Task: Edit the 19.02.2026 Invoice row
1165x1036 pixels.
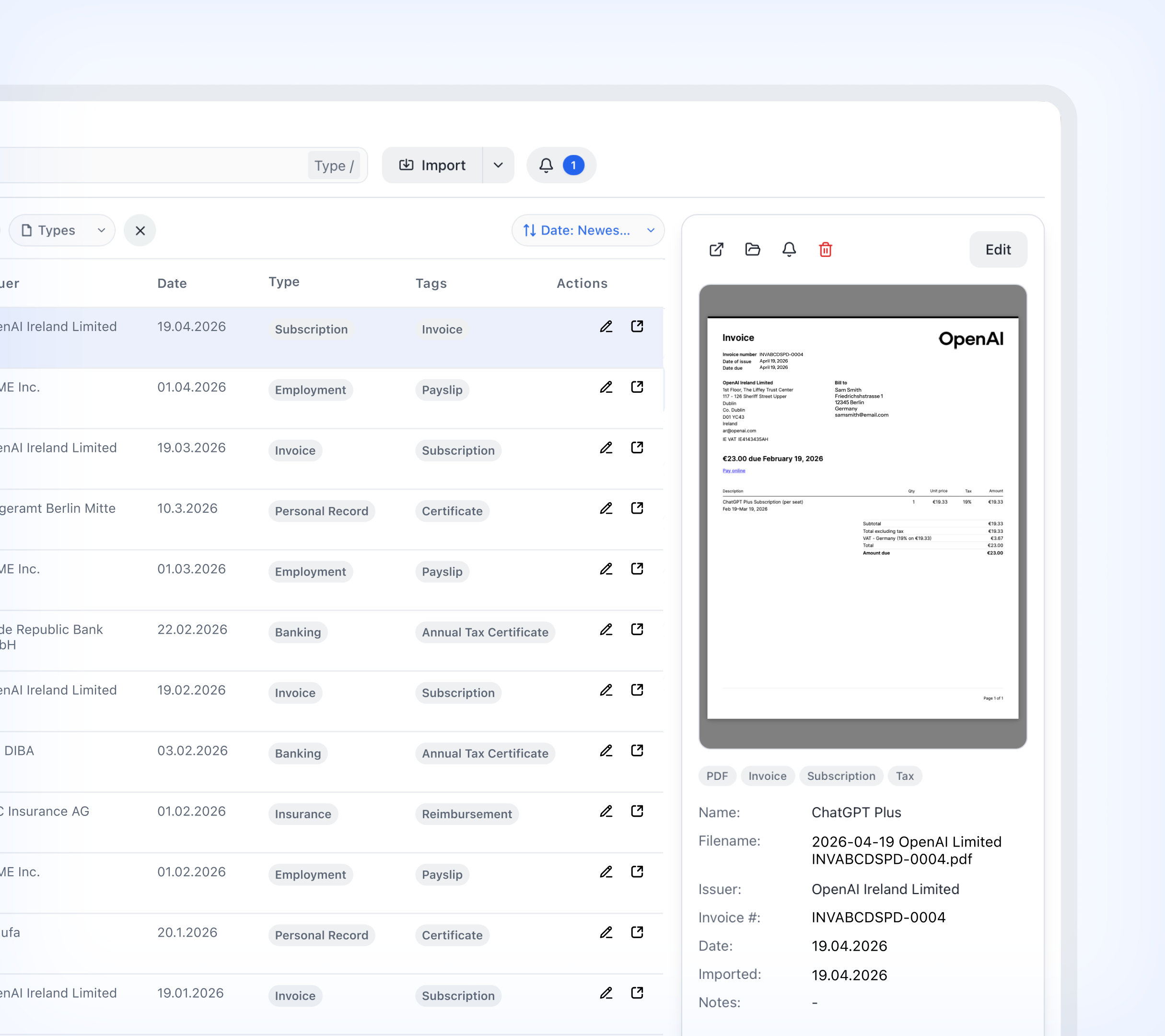Action: click(x=606, y=690)
